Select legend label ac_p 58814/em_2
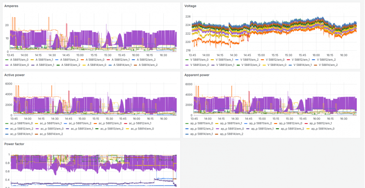The height and width of the screenshot is (188, 365). [x=50, y=134]
